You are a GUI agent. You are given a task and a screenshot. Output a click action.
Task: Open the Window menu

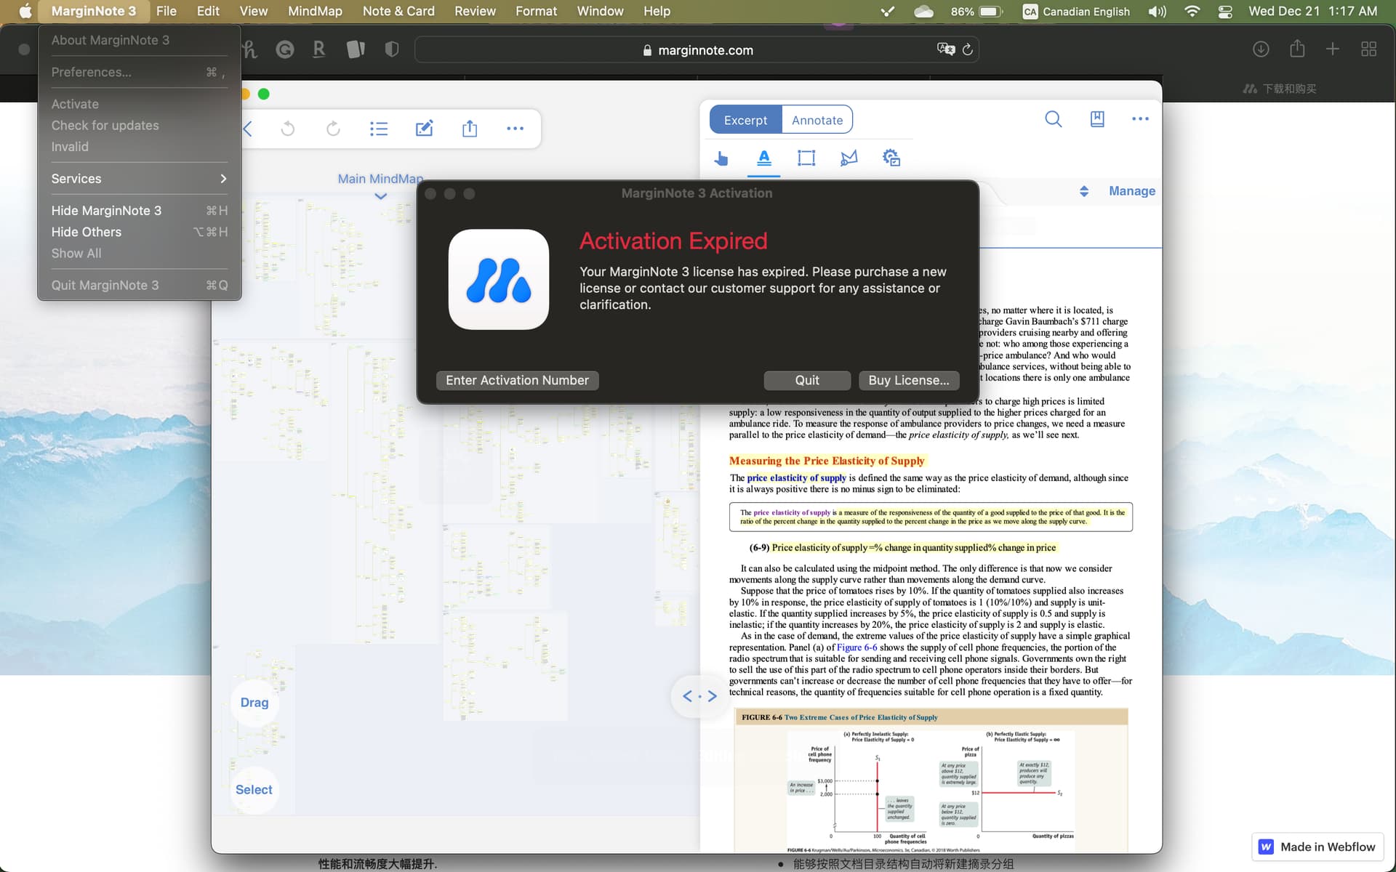point(600,11)
